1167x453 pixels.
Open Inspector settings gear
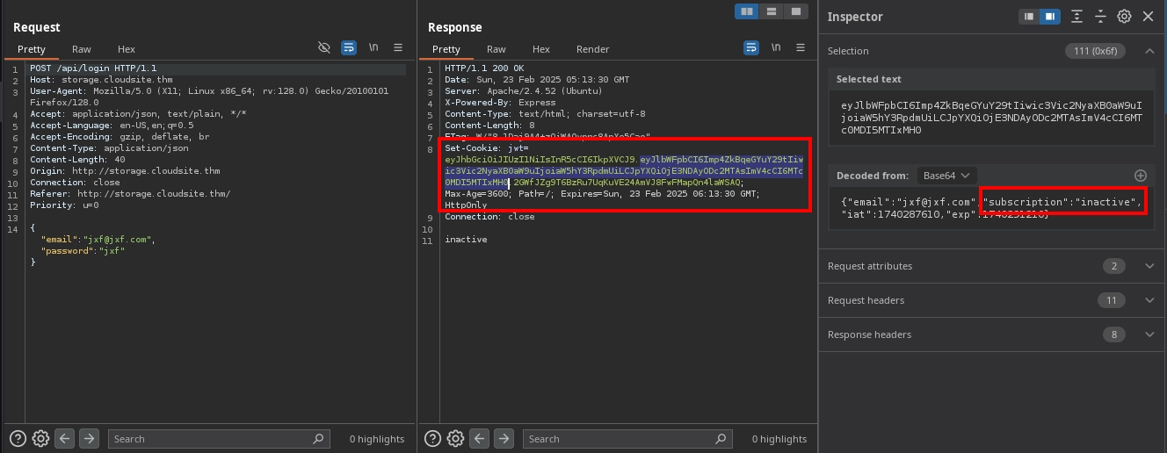point(1124,17)
